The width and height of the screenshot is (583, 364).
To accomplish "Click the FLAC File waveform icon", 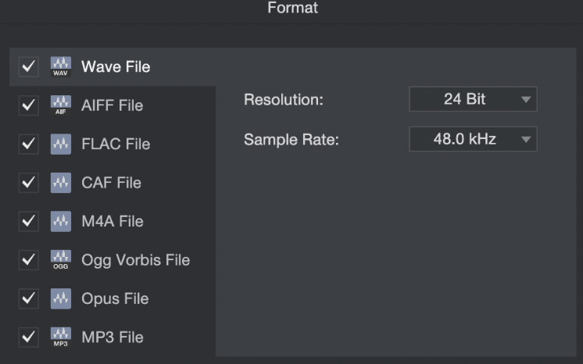I will 61,145.
